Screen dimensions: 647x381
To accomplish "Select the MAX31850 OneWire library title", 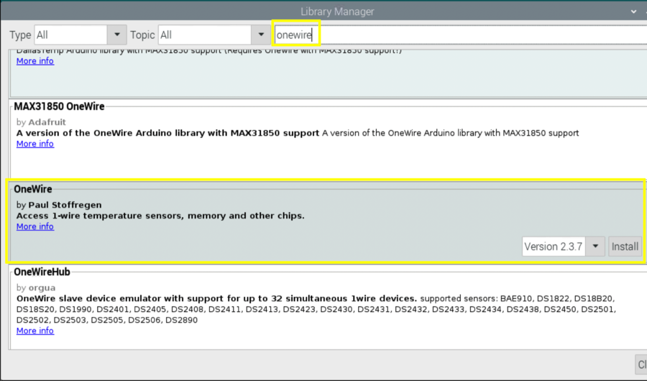I will (59, 106).
